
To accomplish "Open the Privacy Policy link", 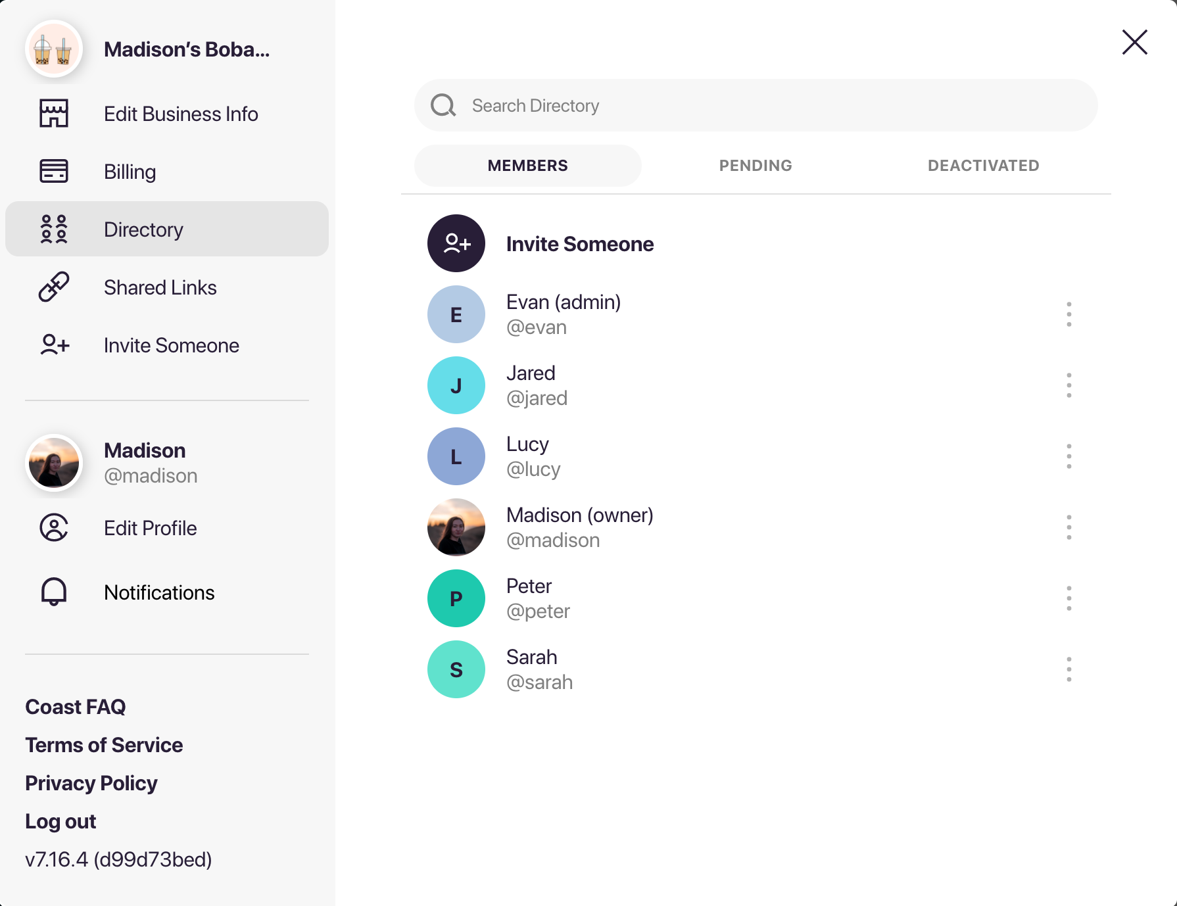I will coord(91,783).
